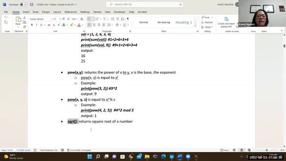
Task: Switch to Focus mode in status bar
Action: (x=224, y=150)
